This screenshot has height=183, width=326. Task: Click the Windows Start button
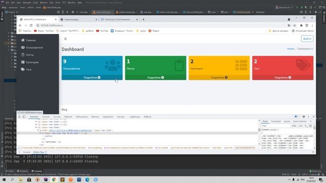tap(4, 179)
